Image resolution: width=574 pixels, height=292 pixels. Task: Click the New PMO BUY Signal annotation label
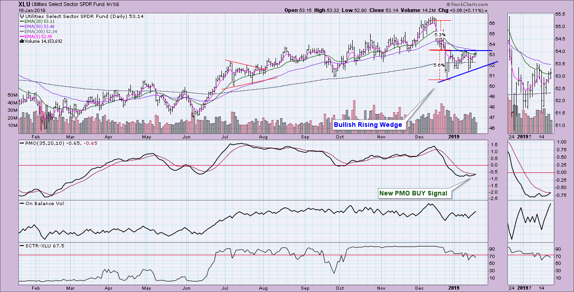click(413, 193)
